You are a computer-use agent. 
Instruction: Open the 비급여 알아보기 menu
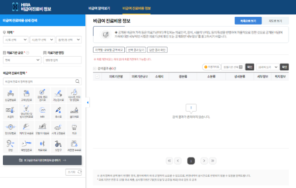click(99, 8)
